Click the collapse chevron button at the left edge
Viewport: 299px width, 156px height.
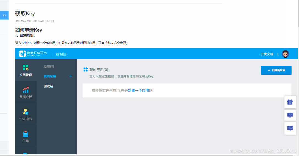click(4, 15)
